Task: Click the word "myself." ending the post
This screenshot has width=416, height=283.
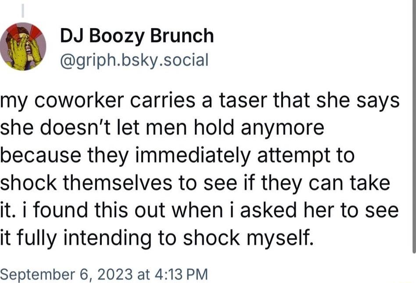Action: (x=280, y=238)
